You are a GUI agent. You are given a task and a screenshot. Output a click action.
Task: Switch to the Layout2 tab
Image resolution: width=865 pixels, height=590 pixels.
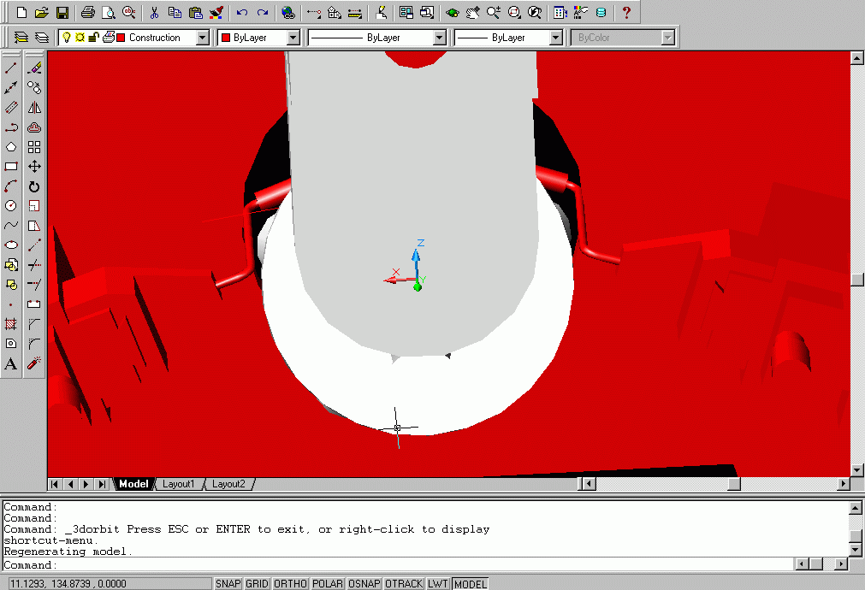click(x=228, y=484)
